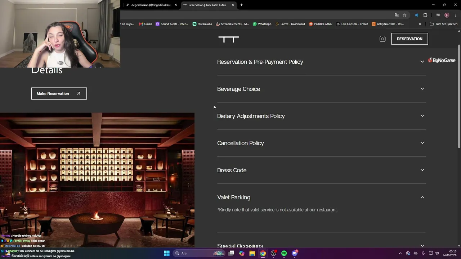This screenshot has width=461, height=259.
Task: Switch to the degerlifurkan TikTok tab
Action: pyautogui.click(x=151, y=5)
